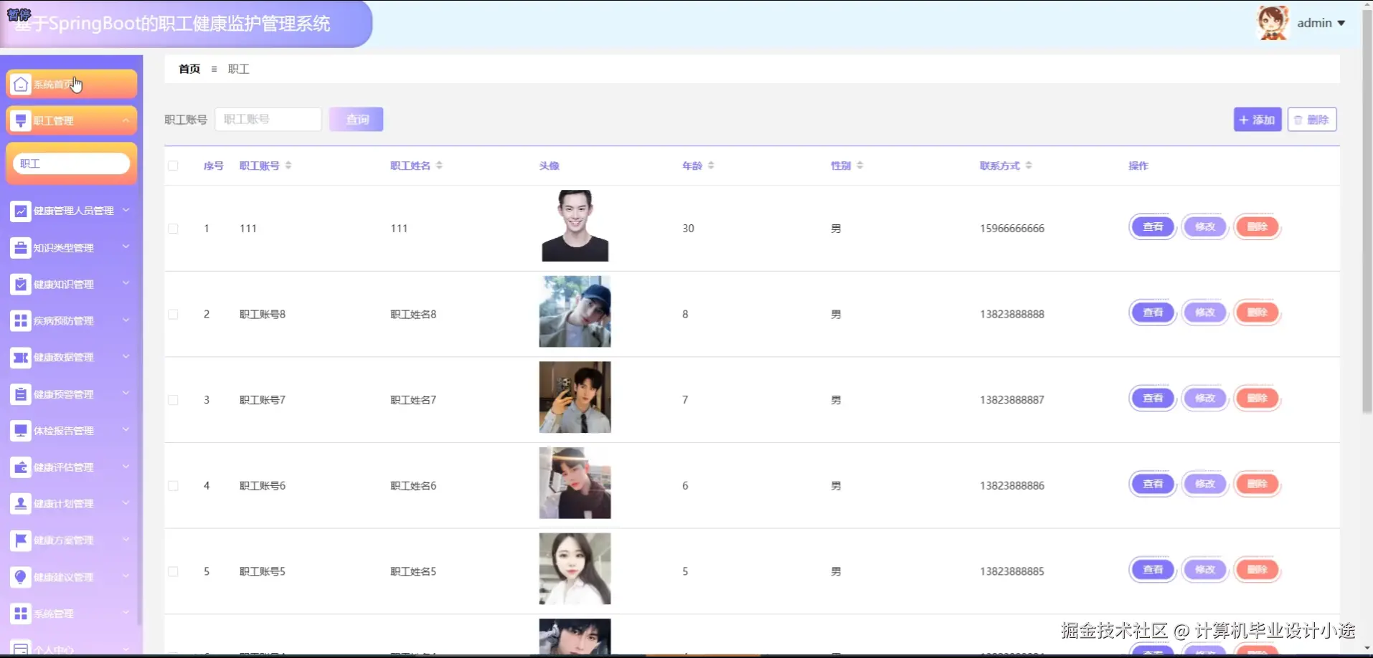The height and width of the screenshot is (658, 1373).
Task: Open the admin user dropdown arrow
Action: [x=1341, y=24]
